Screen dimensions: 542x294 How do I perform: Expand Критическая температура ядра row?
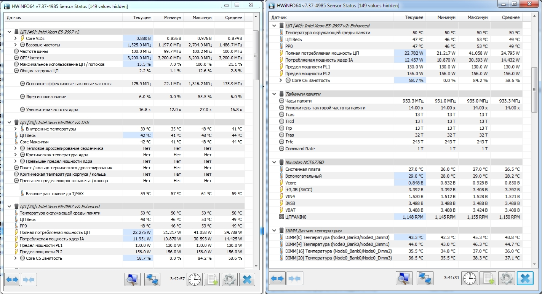pos(16,155)
